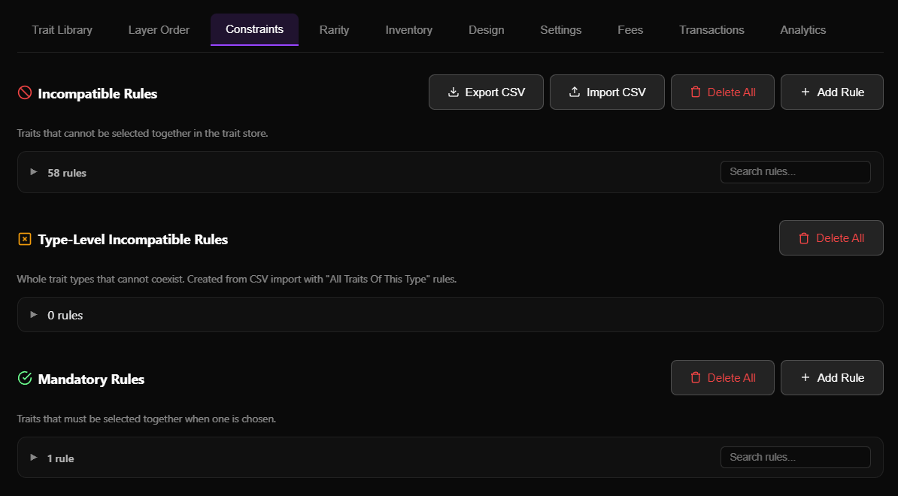This screenshot has width=898, height=496.
Task: Click plus icon in Mandatory Rules Add Rule
Action: point(805,378)
